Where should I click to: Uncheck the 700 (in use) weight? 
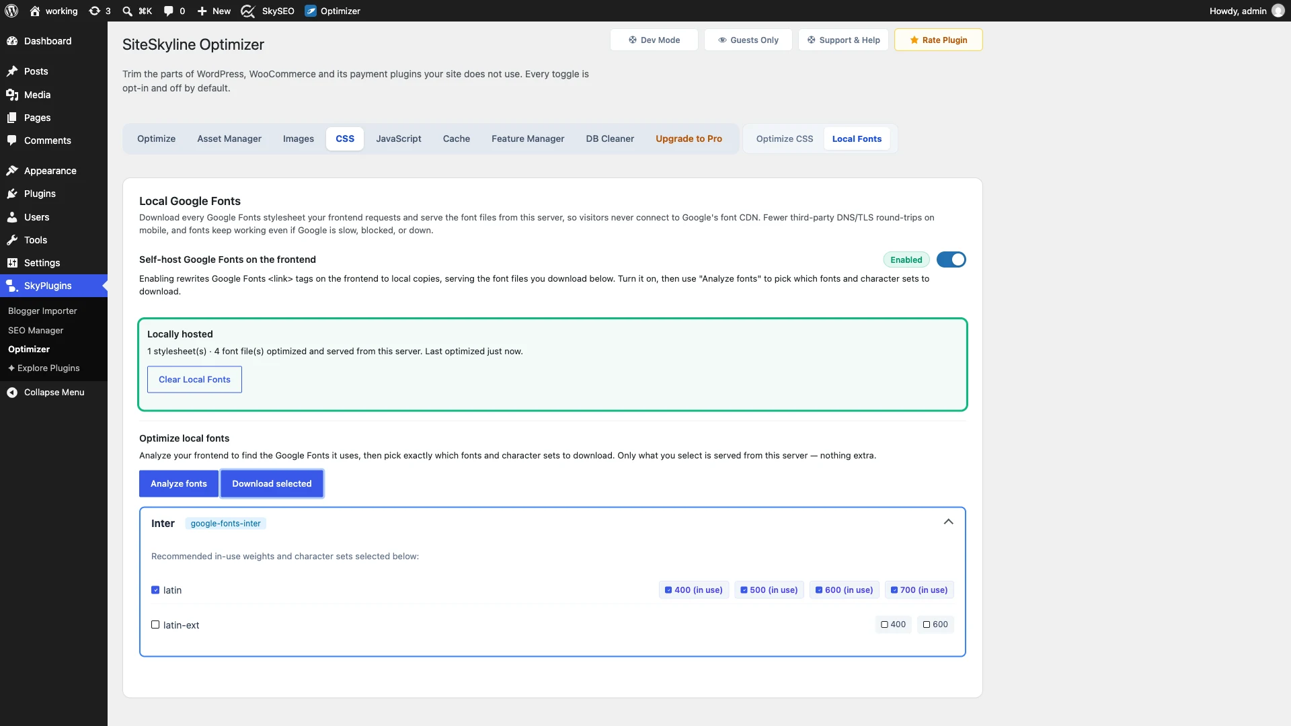[918, 590]
